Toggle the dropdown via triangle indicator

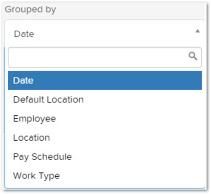(x=198, y=31)
